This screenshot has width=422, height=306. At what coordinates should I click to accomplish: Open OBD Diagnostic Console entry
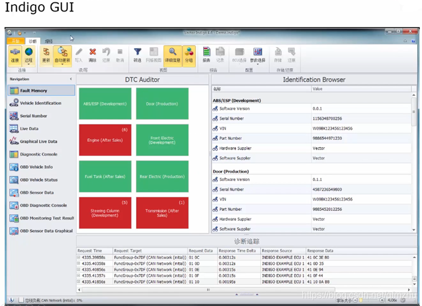coord(41,205)
